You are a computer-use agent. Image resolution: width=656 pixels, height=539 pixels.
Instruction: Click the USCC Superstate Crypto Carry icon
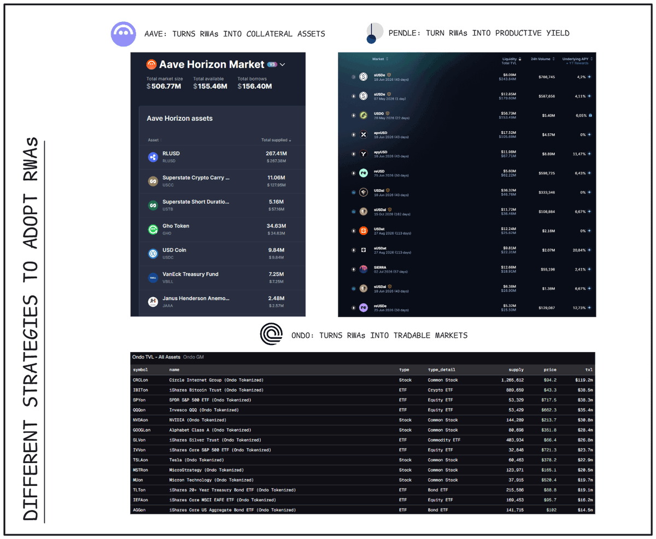coord(153,181)
